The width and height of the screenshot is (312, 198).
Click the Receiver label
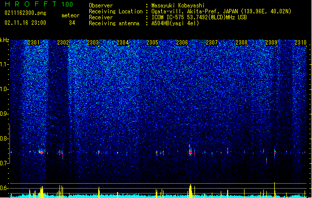coord(101,17)
